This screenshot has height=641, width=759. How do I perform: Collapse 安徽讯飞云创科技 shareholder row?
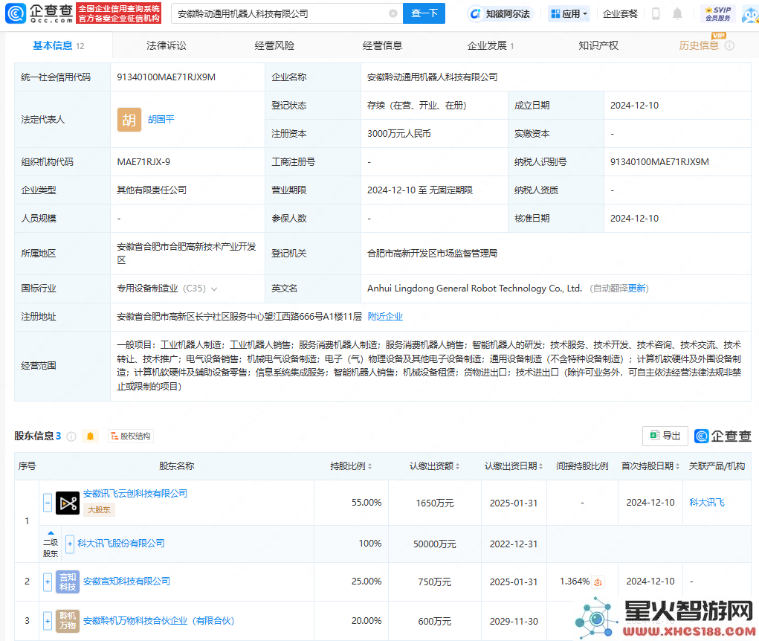click(48, 503)
